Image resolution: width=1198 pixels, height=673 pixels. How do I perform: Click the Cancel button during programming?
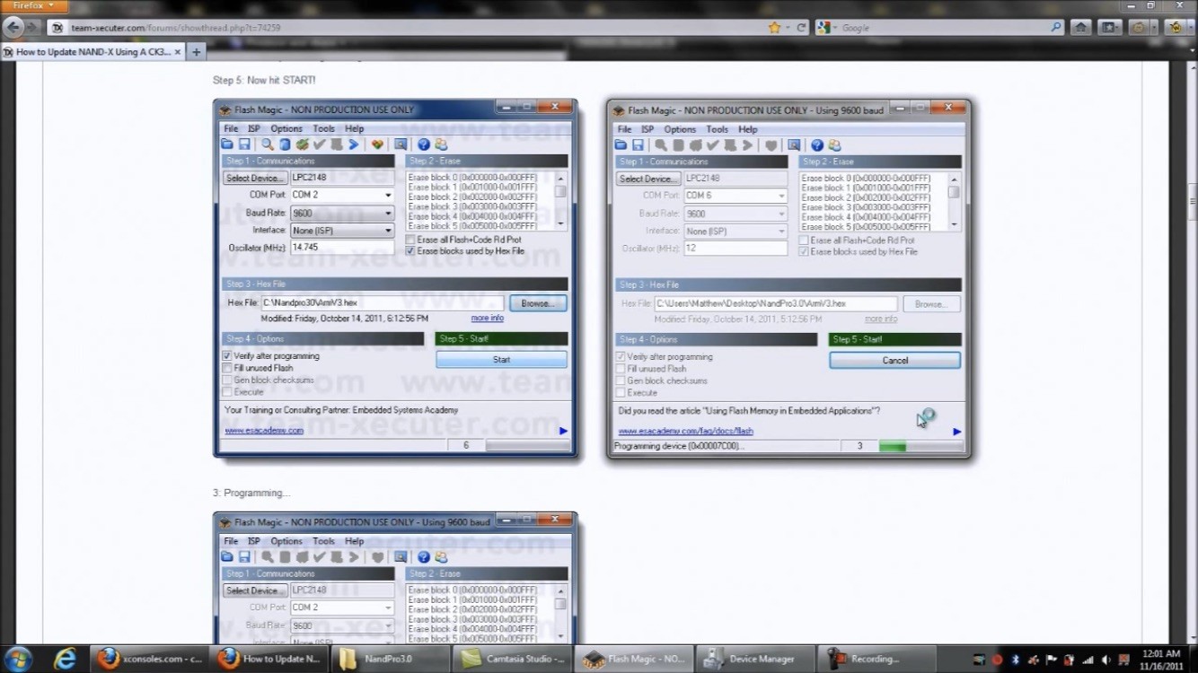pyautogui.click(x=894, y=361)
